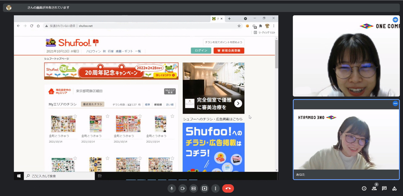The height and width of the screenshot is (196, 403).
Task: Click the ここに入力して検索 taskbar search box
Action: (x=59, y=176)
